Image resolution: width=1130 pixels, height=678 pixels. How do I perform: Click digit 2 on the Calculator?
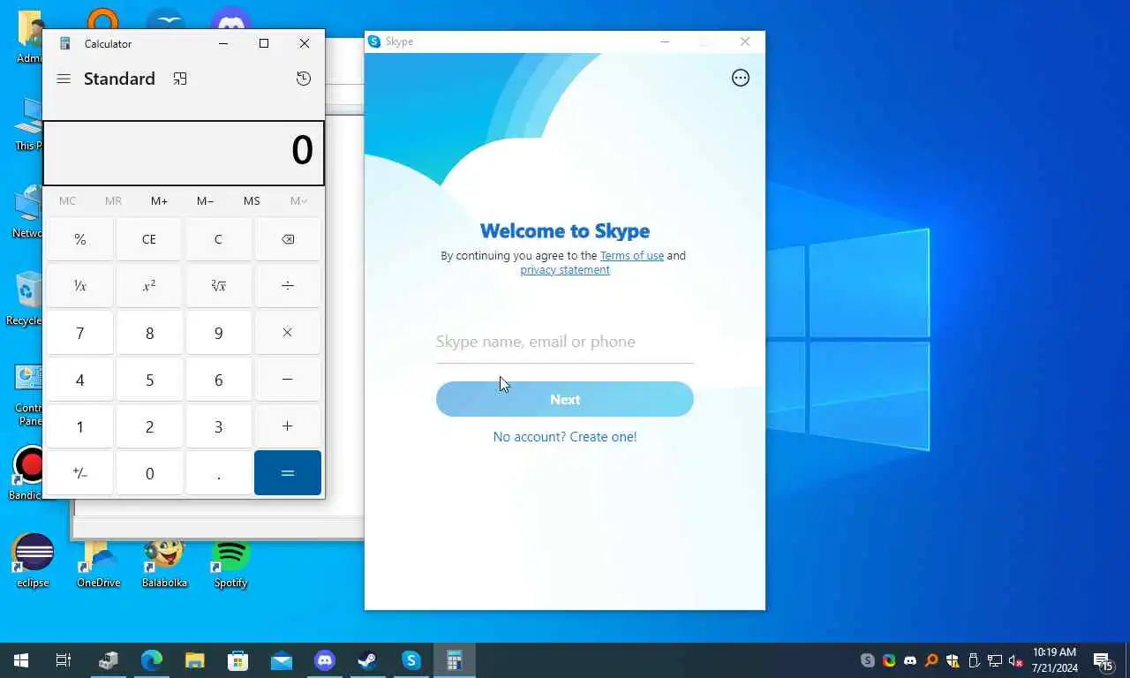(x=149, y=426)
